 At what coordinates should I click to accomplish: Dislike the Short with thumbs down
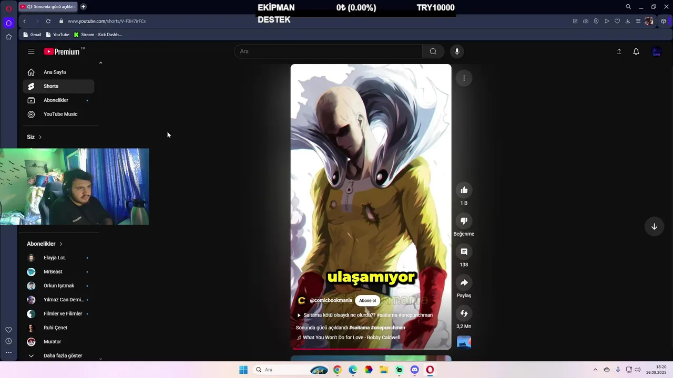[x=464, y=221]
